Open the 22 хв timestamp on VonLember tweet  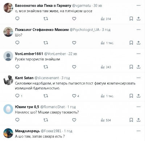point(72,54)
